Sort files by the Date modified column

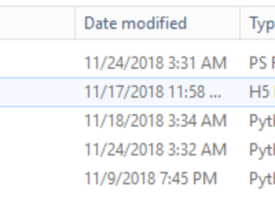(135, 23)
